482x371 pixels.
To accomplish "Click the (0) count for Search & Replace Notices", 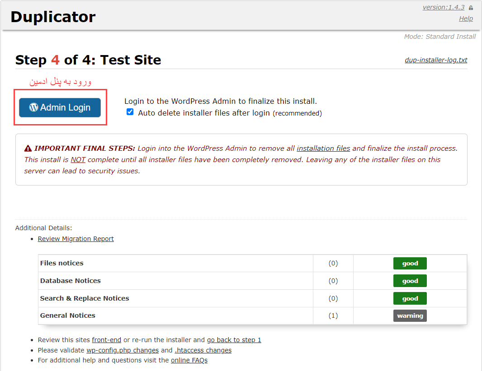I will tap(333, 298).
